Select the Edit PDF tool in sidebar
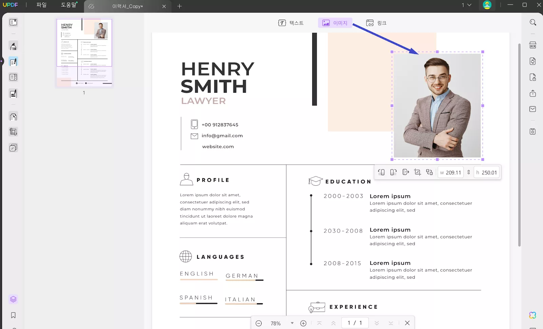This screenshot has height=329, width=543. click(x=13, y=62)
